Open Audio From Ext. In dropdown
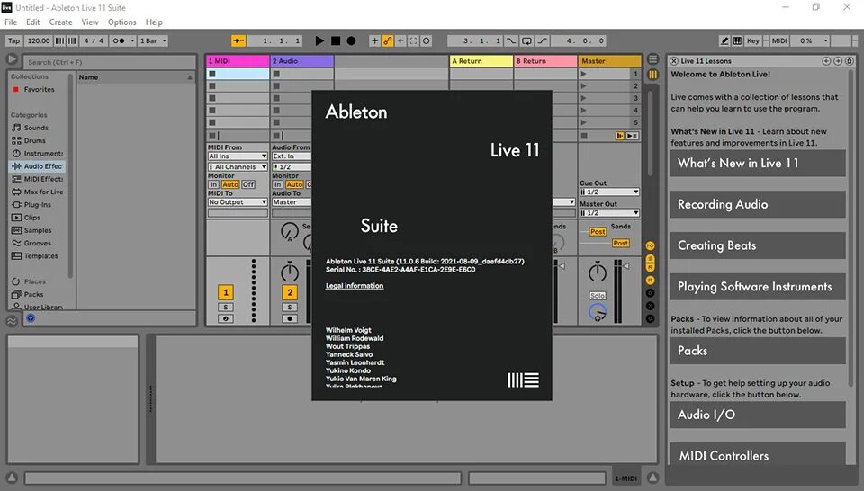The width and height of the screenshot is (864, 491). 292,156
